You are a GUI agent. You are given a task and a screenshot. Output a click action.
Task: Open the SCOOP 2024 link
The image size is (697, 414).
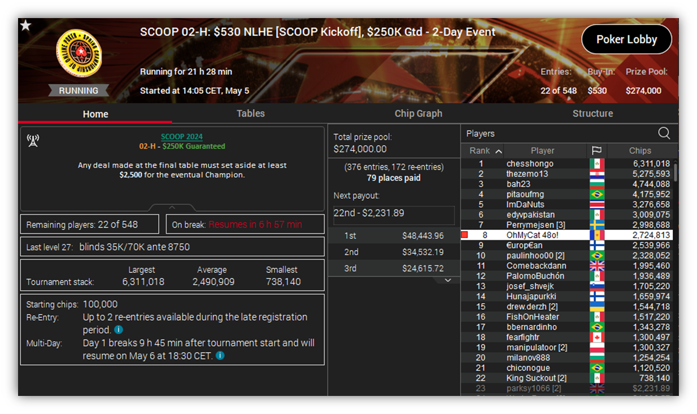[x=182, y=137]
